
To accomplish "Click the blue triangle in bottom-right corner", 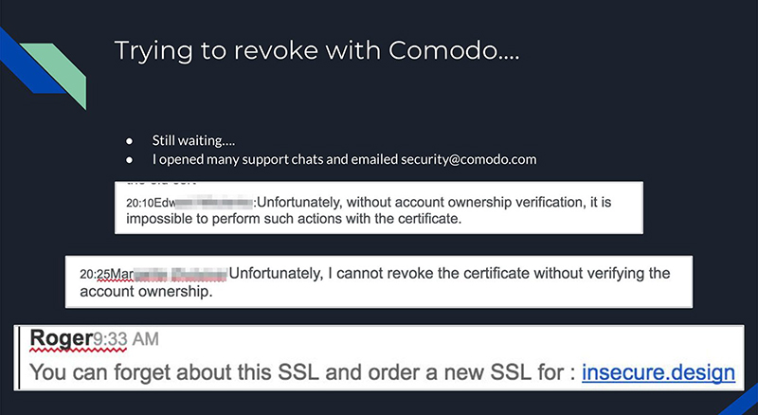I will point(742,402).
